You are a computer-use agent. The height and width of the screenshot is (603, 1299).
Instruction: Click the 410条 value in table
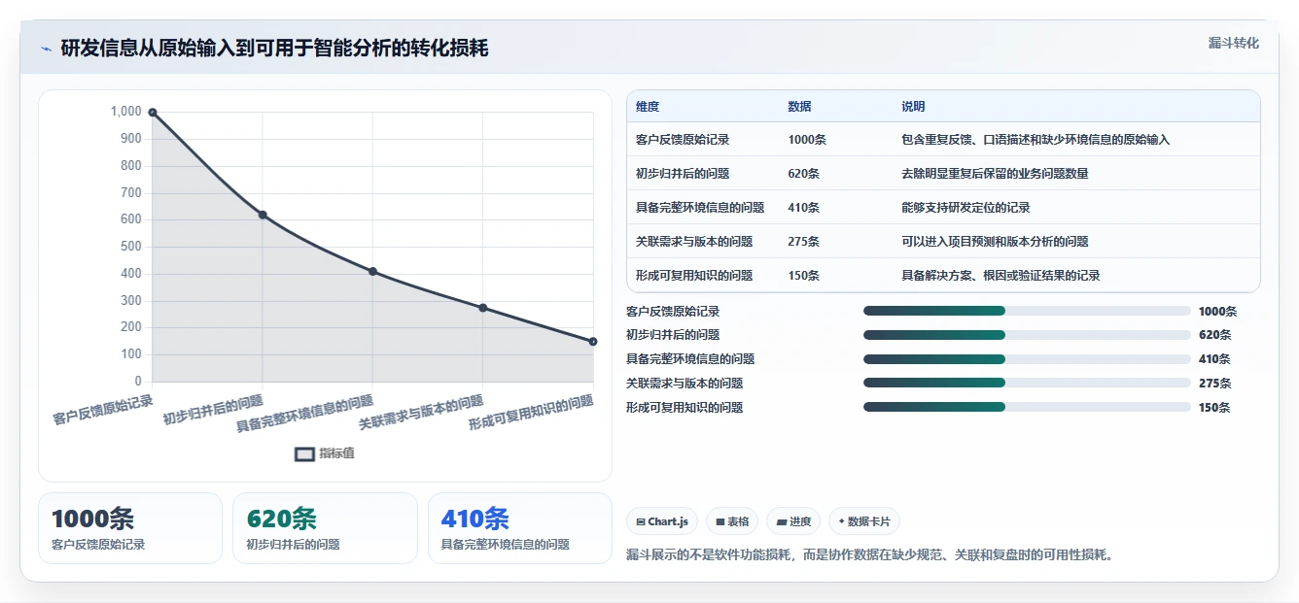[804, 208]
